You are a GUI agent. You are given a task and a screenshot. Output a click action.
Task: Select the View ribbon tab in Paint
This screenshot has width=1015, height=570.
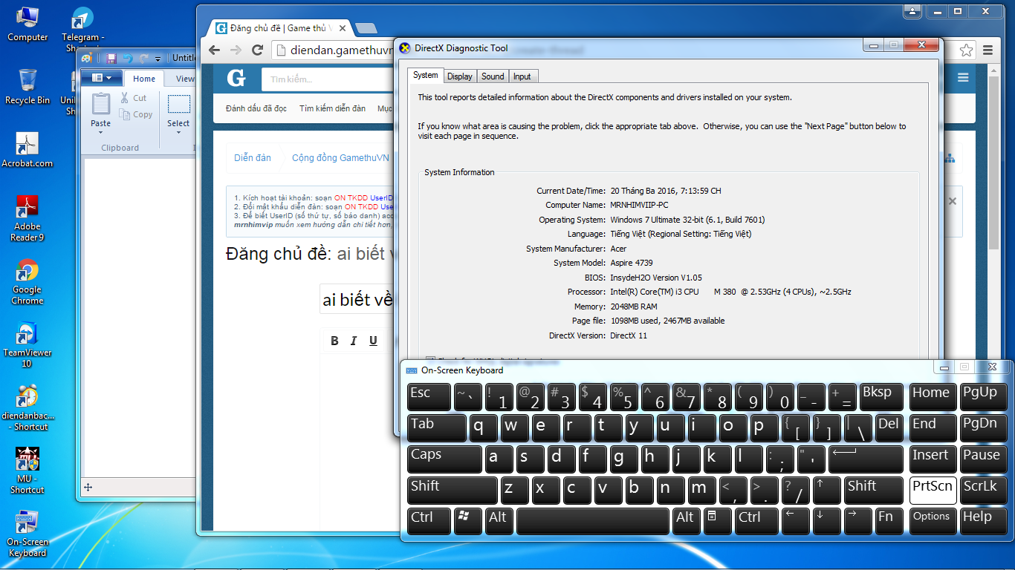(x=185, y=79)
